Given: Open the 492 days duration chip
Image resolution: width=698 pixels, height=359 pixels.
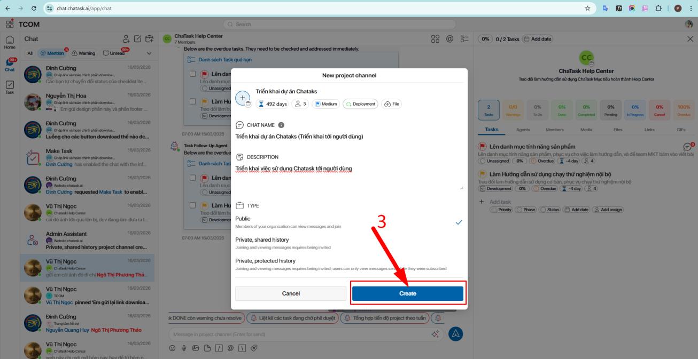Looking at the screenshot, I should click(x=273, y=104).
